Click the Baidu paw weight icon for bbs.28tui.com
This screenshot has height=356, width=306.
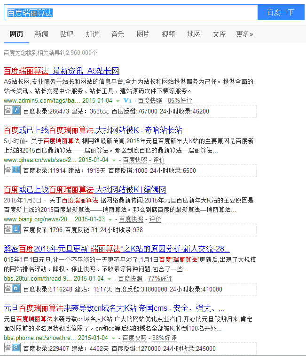13,288
